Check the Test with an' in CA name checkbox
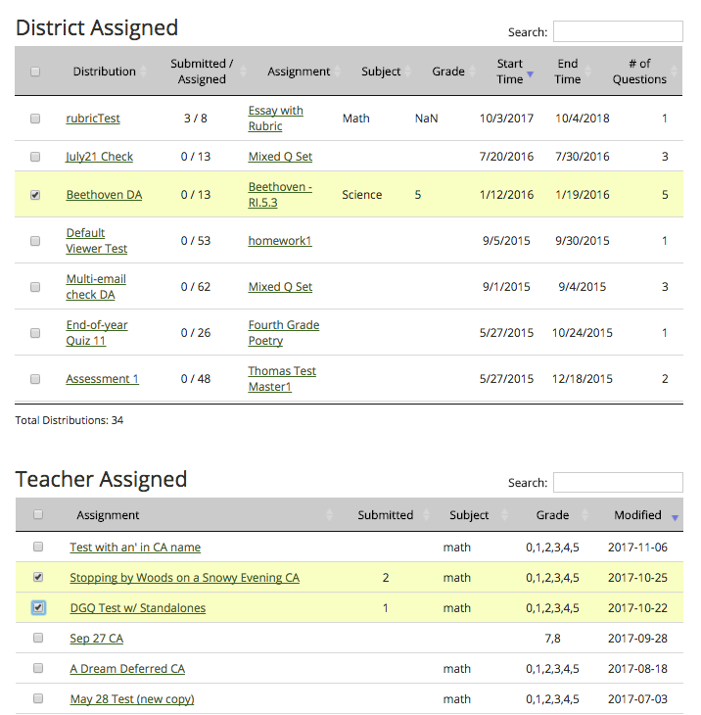Viewport: 701px width, 715px height. pyautogui.click(x=38, y=547)
